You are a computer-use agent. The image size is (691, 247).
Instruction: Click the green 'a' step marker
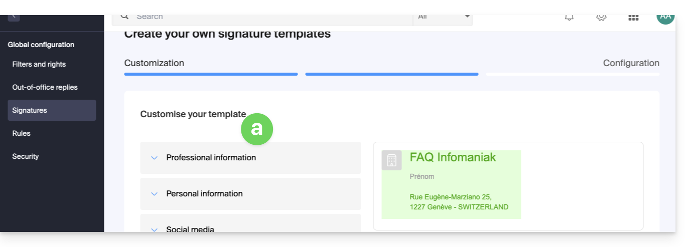[x=257, y=129]
